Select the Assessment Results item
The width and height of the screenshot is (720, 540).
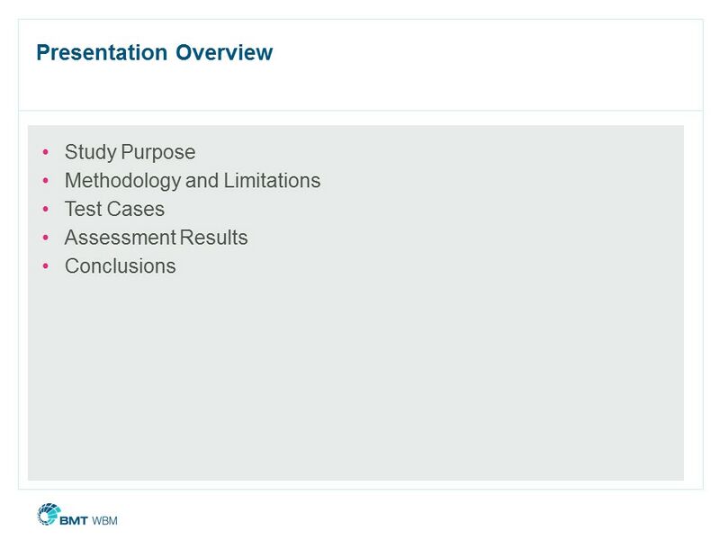pyautogui.click(x=156, y=238)
